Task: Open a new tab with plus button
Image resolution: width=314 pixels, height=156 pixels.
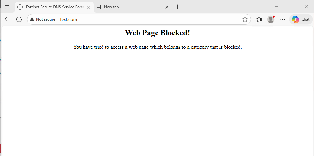Action: [177, 7]
